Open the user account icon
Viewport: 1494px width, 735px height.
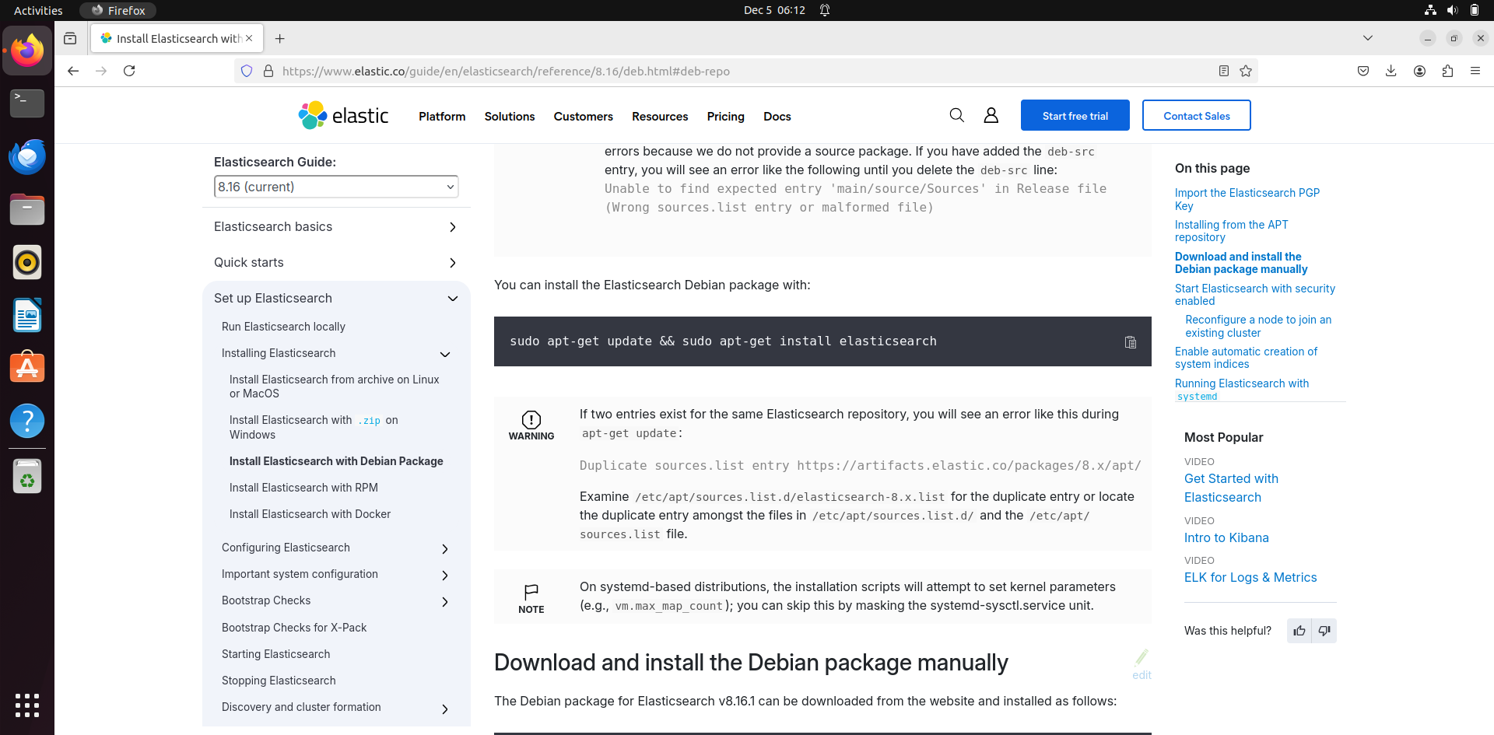point(991,115)
